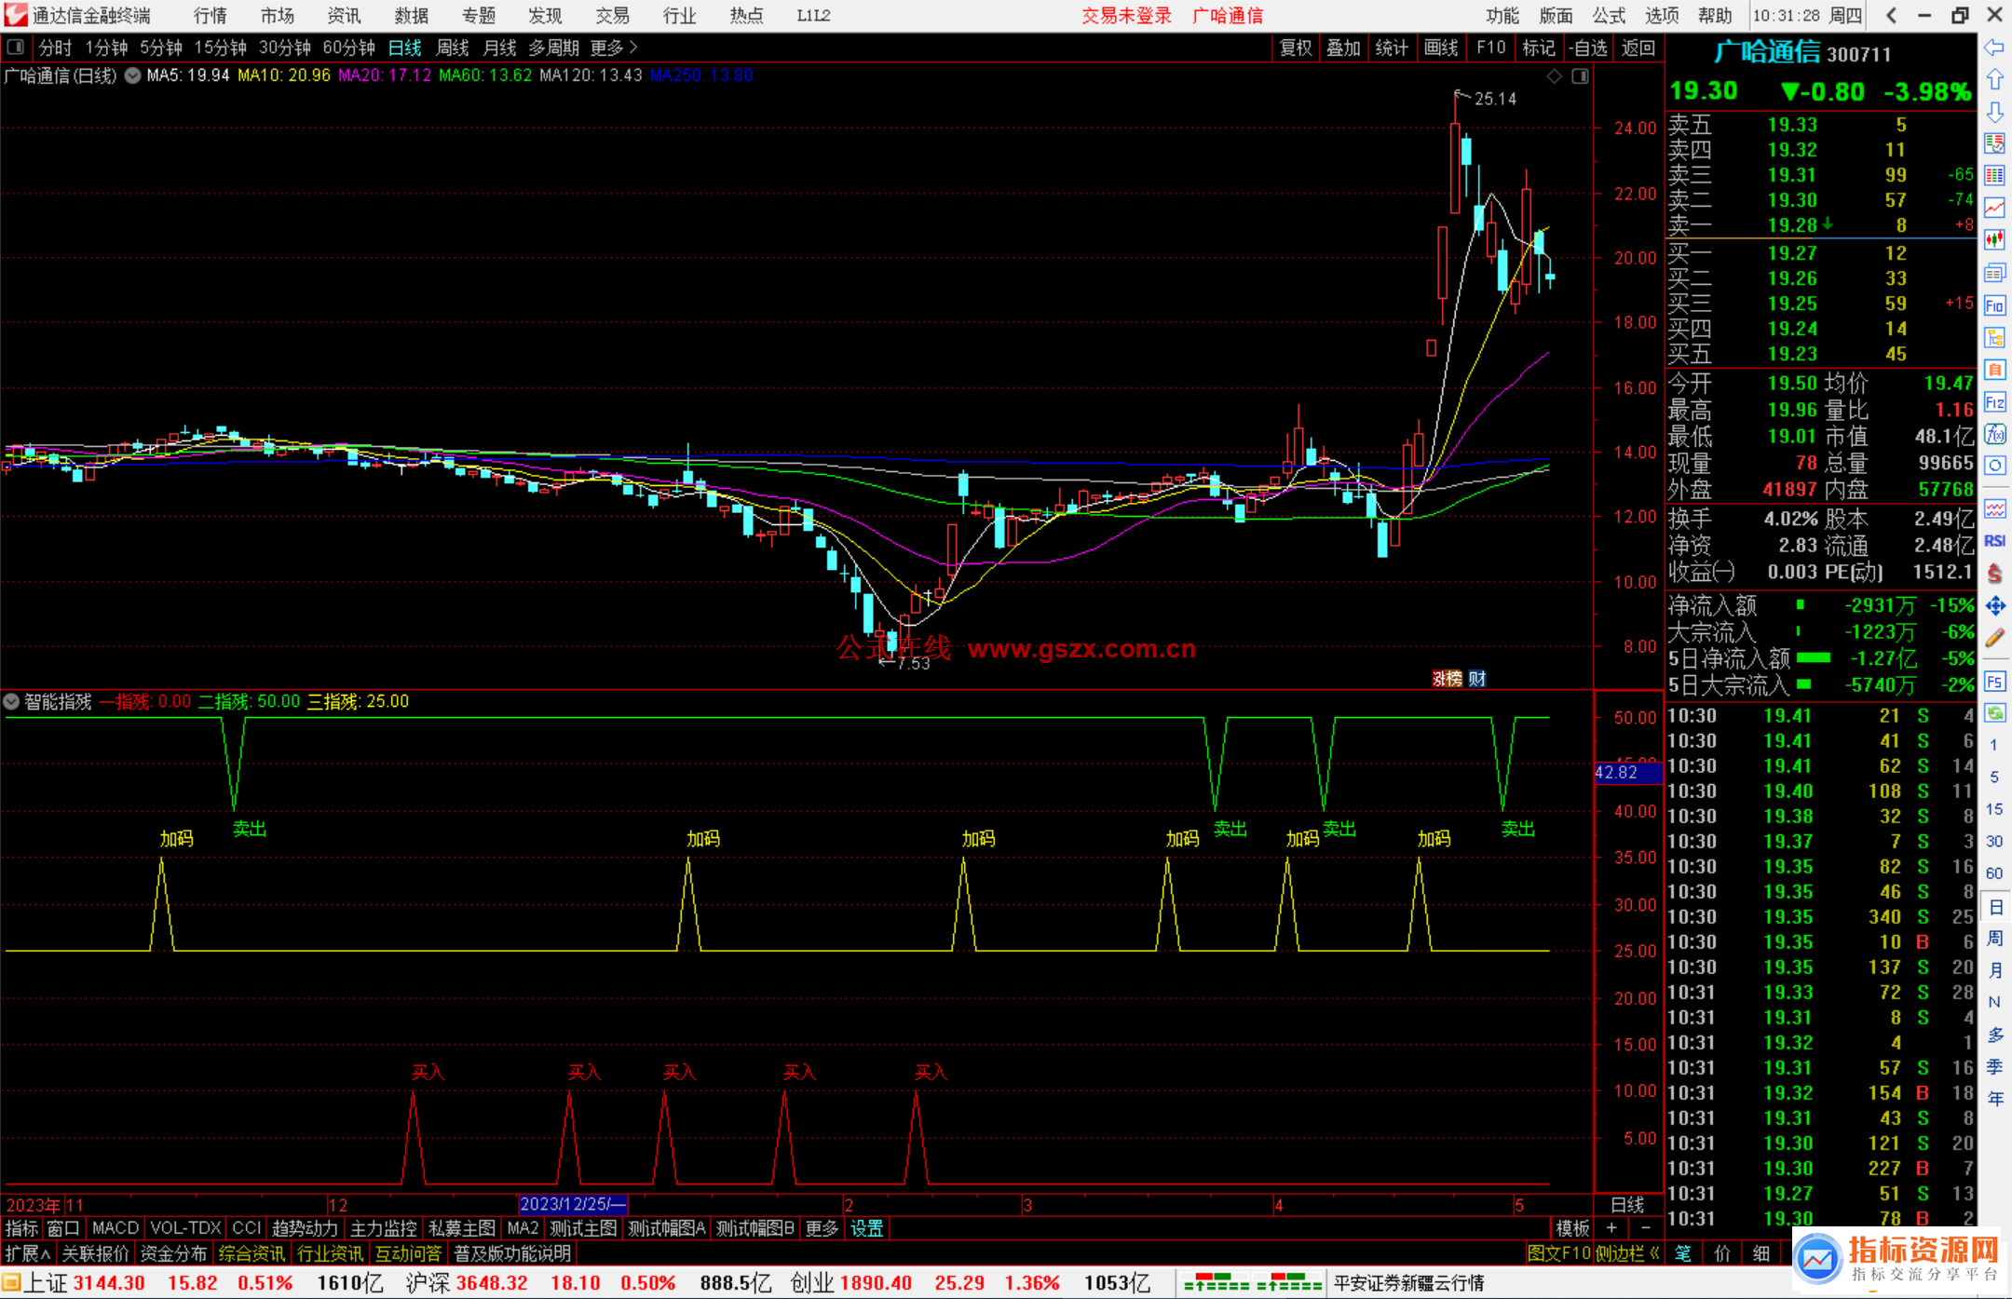This screenshot has height=1299, width=2012.
Task: Switch sidebar period to 1 minute
Action: tap(1993, 745)
